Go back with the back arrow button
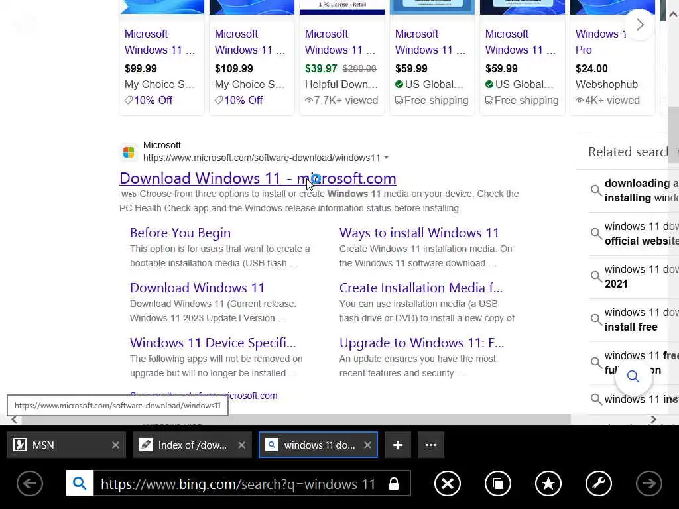The height and width of the screenshot is (509, 679). tap(30, 483)
